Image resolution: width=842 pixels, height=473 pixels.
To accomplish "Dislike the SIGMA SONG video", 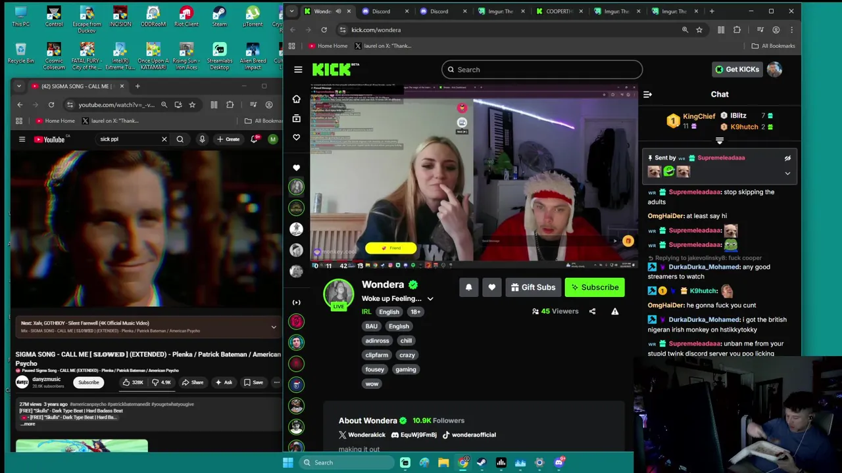I will coord(162,382).
